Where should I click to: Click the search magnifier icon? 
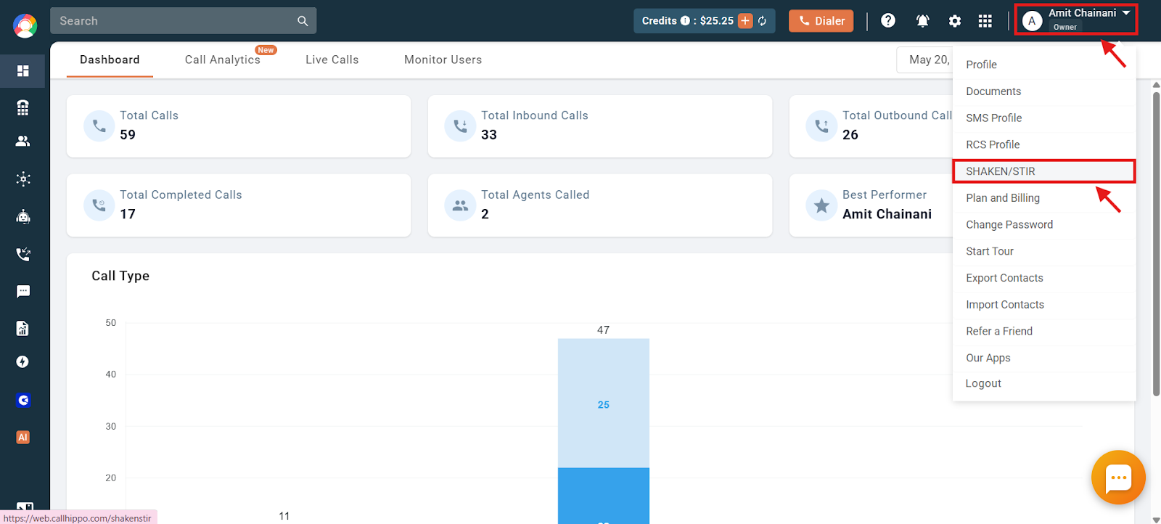[x=303, y=21]
